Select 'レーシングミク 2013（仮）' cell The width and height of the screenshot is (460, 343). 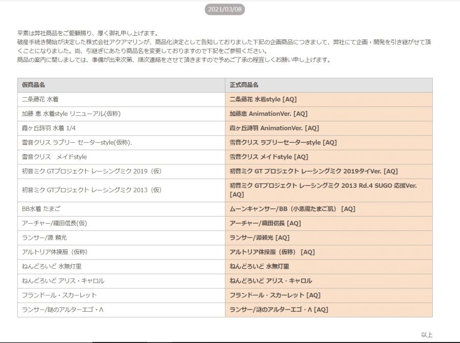pos(121,190)
